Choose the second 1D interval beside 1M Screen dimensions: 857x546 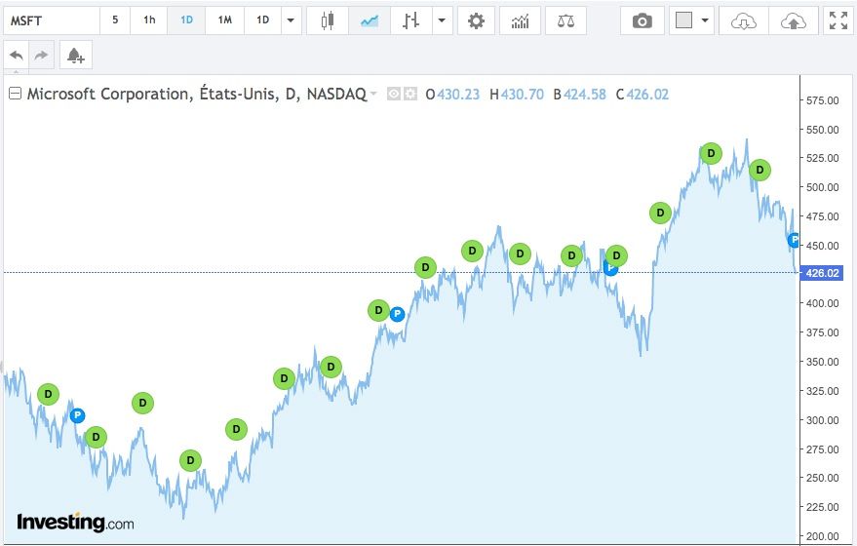tap(263, 20)
